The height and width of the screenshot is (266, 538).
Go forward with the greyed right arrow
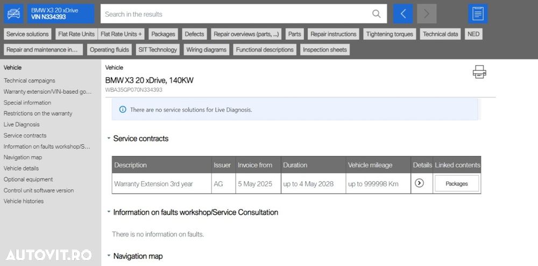(x=427, y=14)
